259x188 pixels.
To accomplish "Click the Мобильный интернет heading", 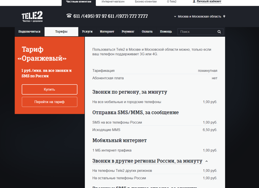I will 119,141.
